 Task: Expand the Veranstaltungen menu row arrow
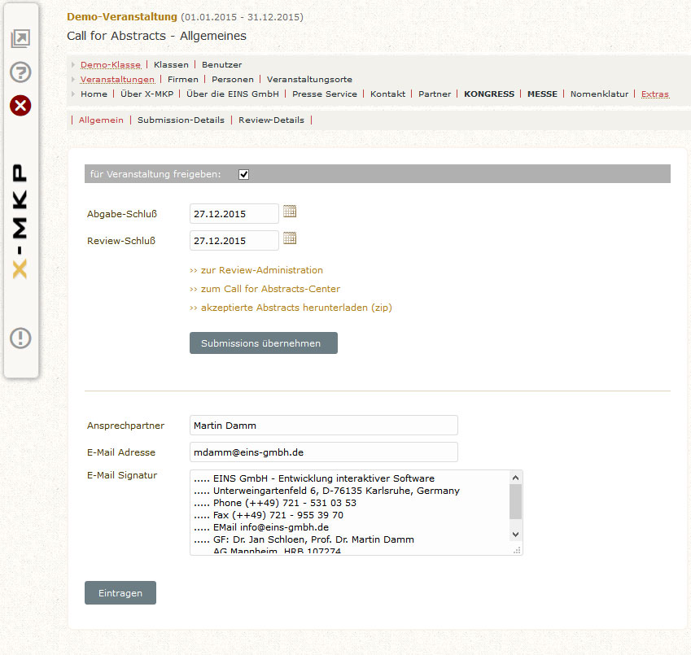pyautogui.click(x=73, y=79)
